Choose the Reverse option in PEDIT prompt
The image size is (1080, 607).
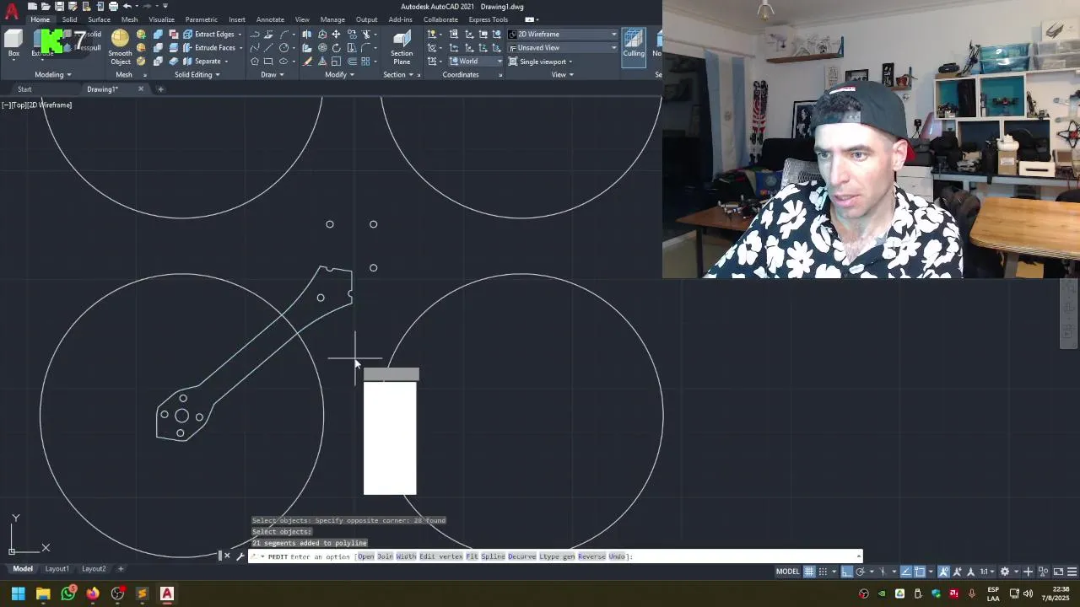coord(591,556)
